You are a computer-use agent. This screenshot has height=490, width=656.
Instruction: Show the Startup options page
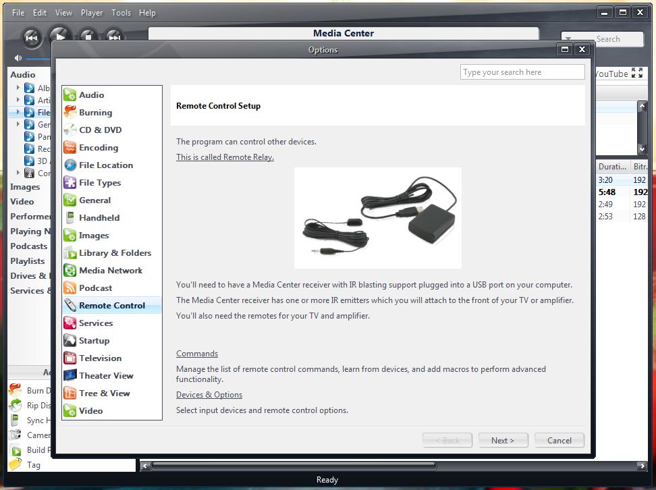112,341
